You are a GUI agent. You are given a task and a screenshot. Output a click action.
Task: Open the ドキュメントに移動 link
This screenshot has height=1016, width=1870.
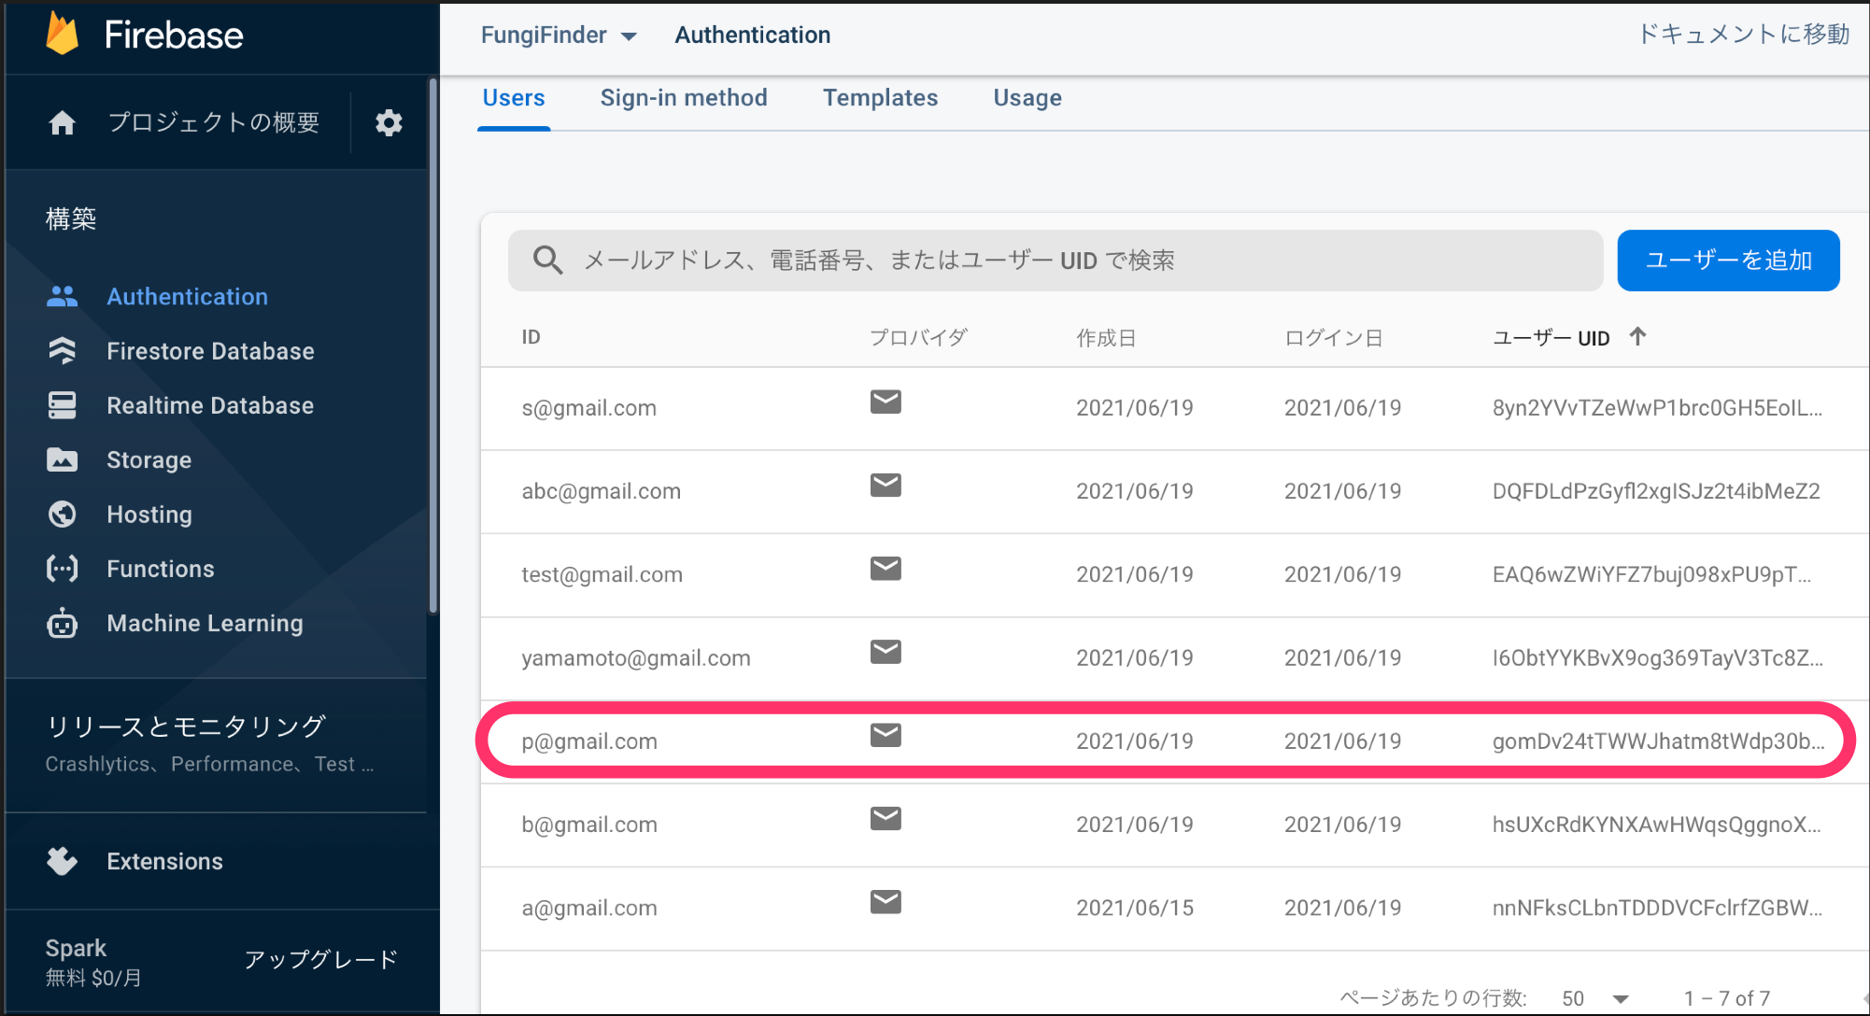pos(1741,34)
